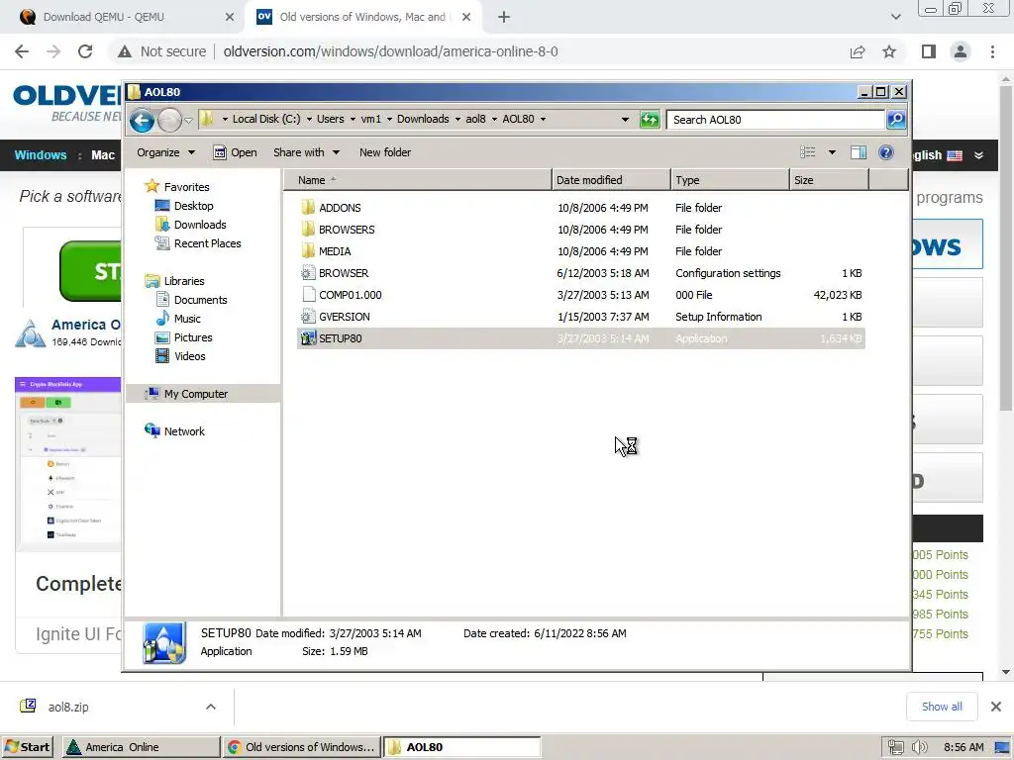
Task: Click network icon in system tray
Action: coord(895,747)
